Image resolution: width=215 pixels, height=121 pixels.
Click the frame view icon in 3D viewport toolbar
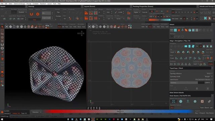(x=7, y=27)
